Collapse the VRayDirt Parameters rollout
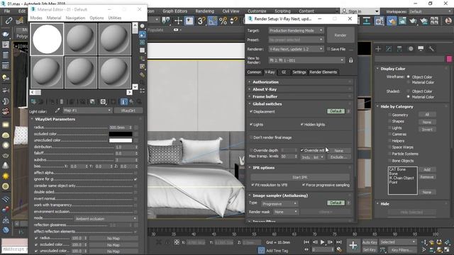This screenshot has height=255, width=454. (x=55, y=119)
